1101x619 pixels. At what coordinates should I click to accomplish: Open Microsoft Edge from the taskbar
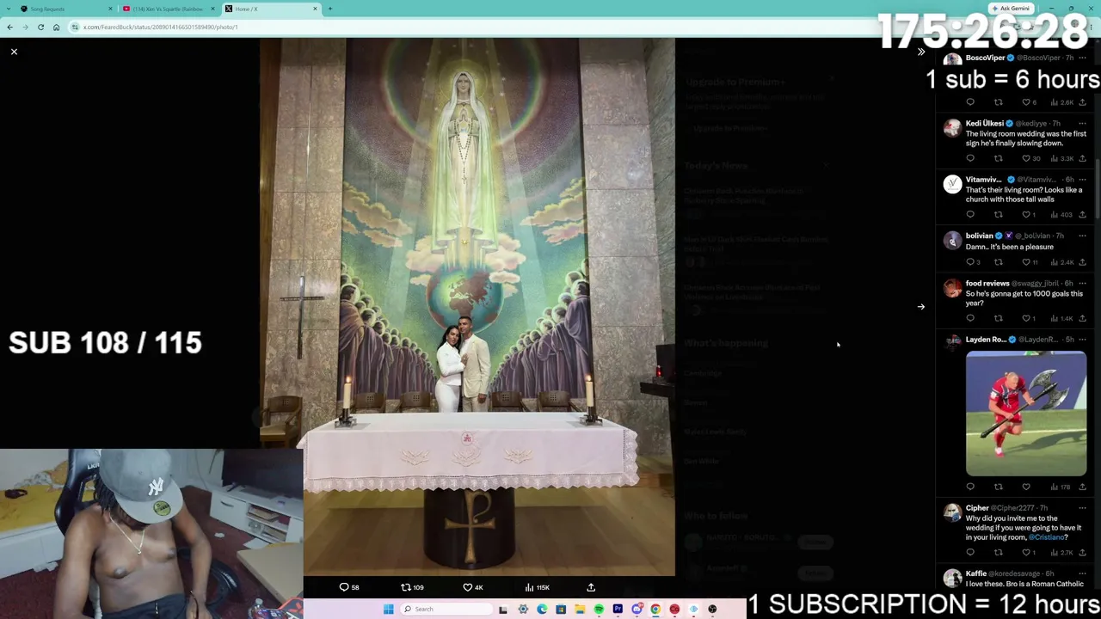pyautogui.click(x=542, y=609)
